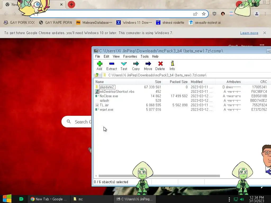Open a new Chrome tab with the plus button
Screen dimensions: 271x203
71,4
